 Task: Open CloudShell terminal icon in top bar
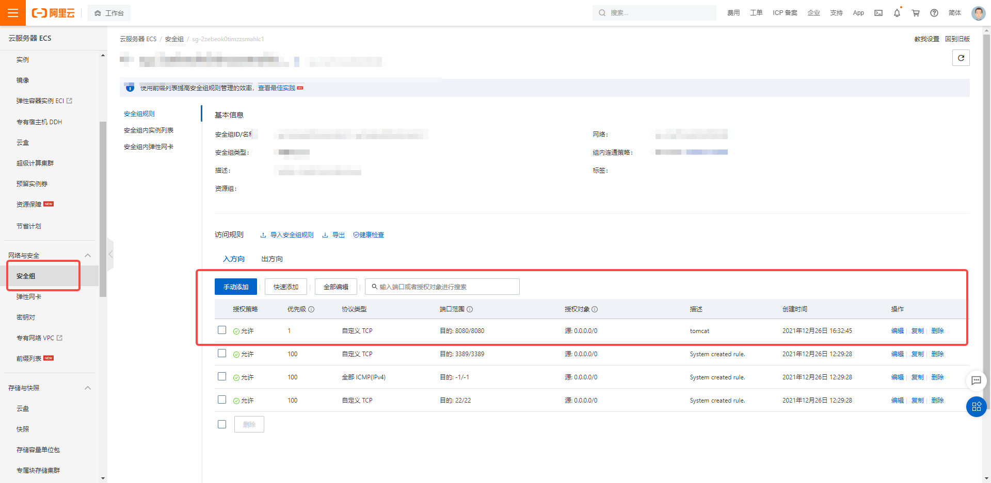878,13
